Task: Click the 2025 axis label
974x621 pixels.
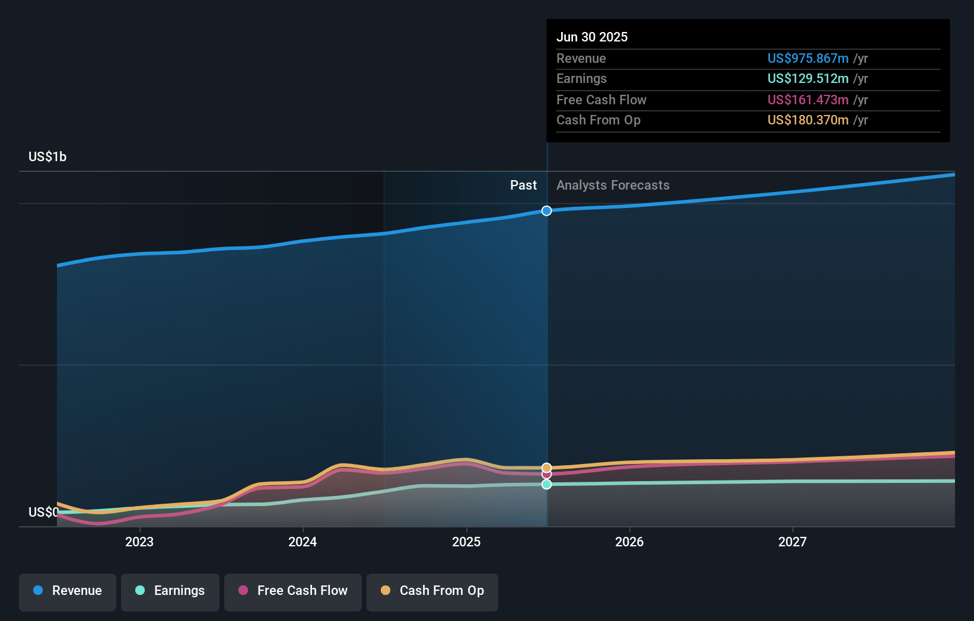Action: coord(466,542)
